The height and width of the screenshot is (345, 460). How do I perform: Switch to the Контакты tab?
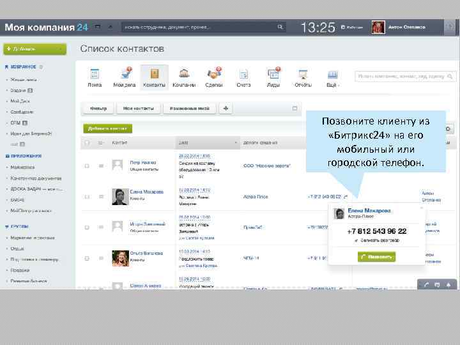tap(155, 77)
